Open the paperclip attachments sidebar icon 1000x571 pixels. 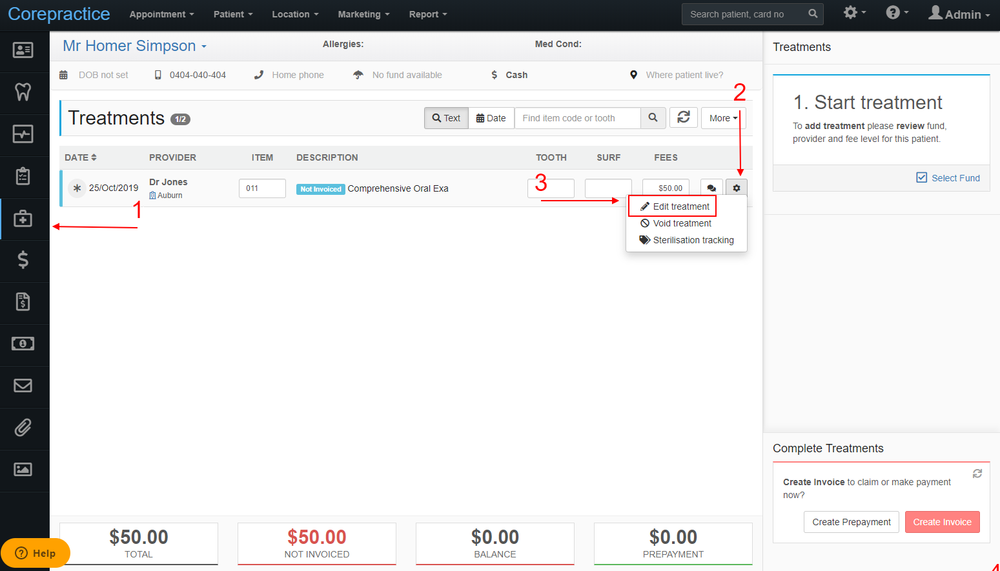(23, 428)
